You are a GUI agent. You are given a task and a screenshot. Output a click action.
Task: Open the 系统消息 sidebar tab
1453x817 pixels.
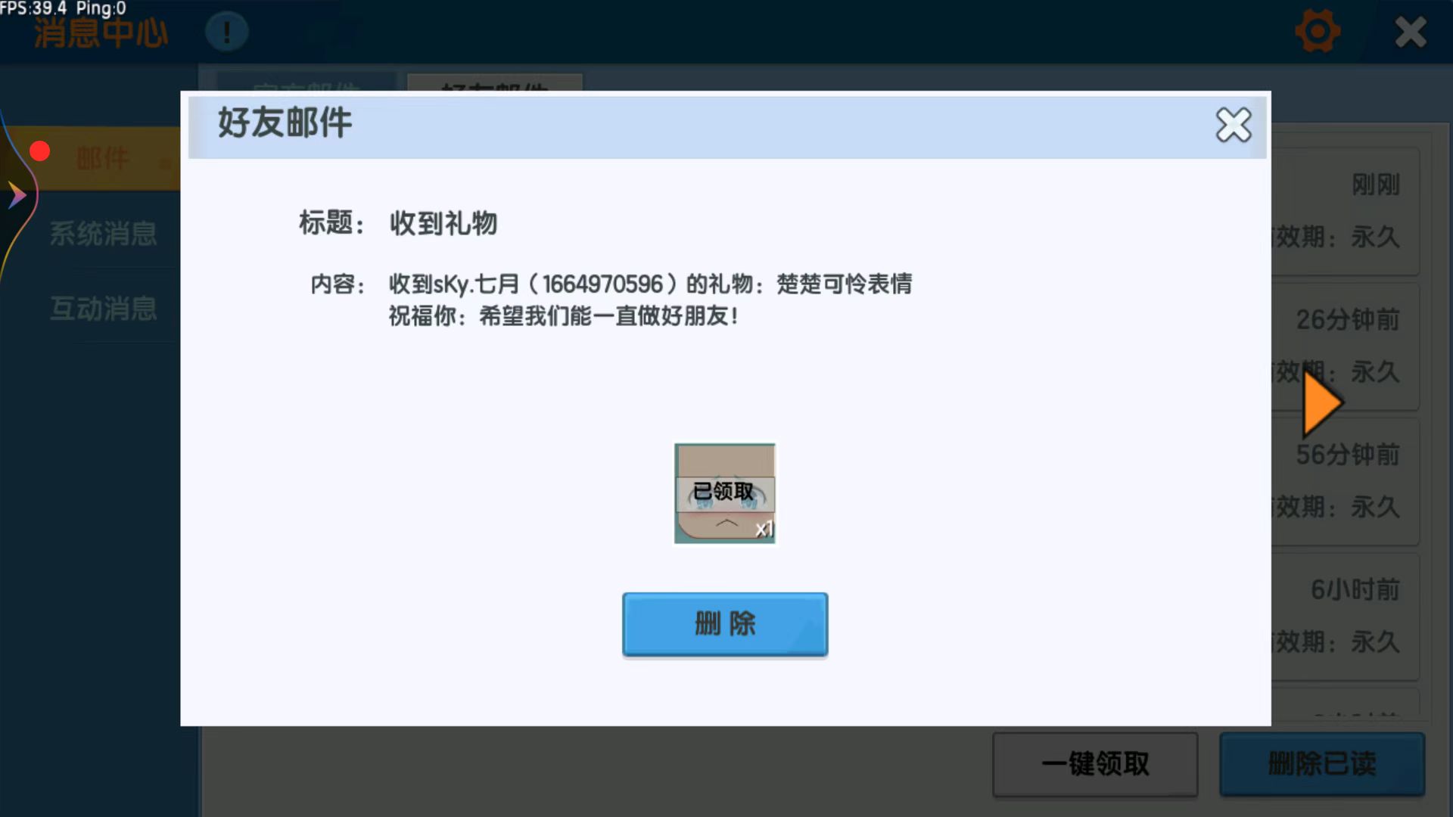(104, 234)
